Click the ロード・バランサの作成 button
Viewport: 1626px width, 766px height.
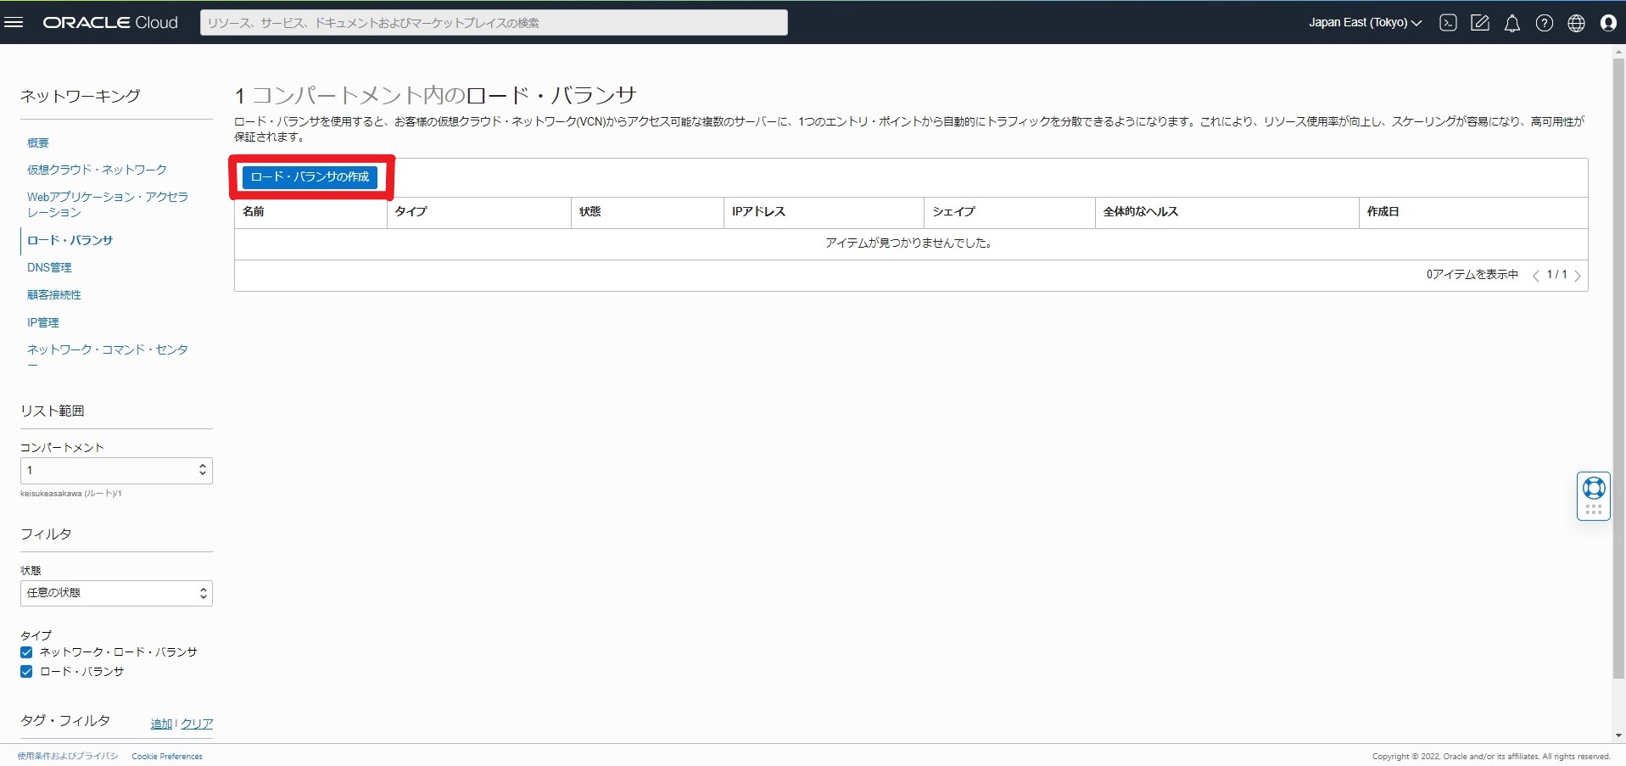310,177
